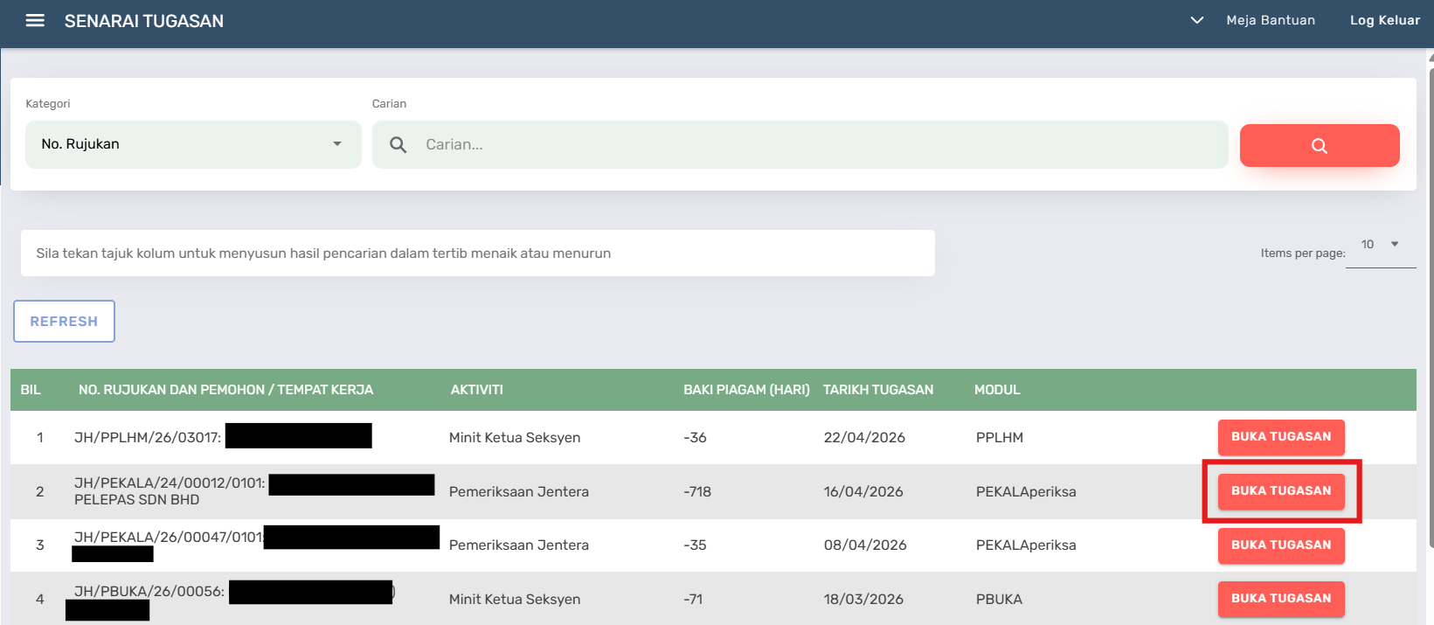
Task: Sort by the AKTIVITI column header
Action: (477, 390)
